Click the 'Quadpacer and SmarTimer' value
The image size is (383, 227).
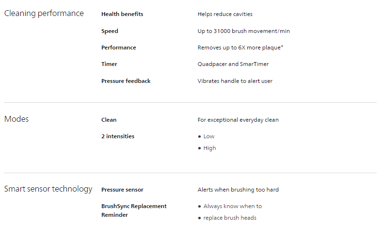coord(233,64)
